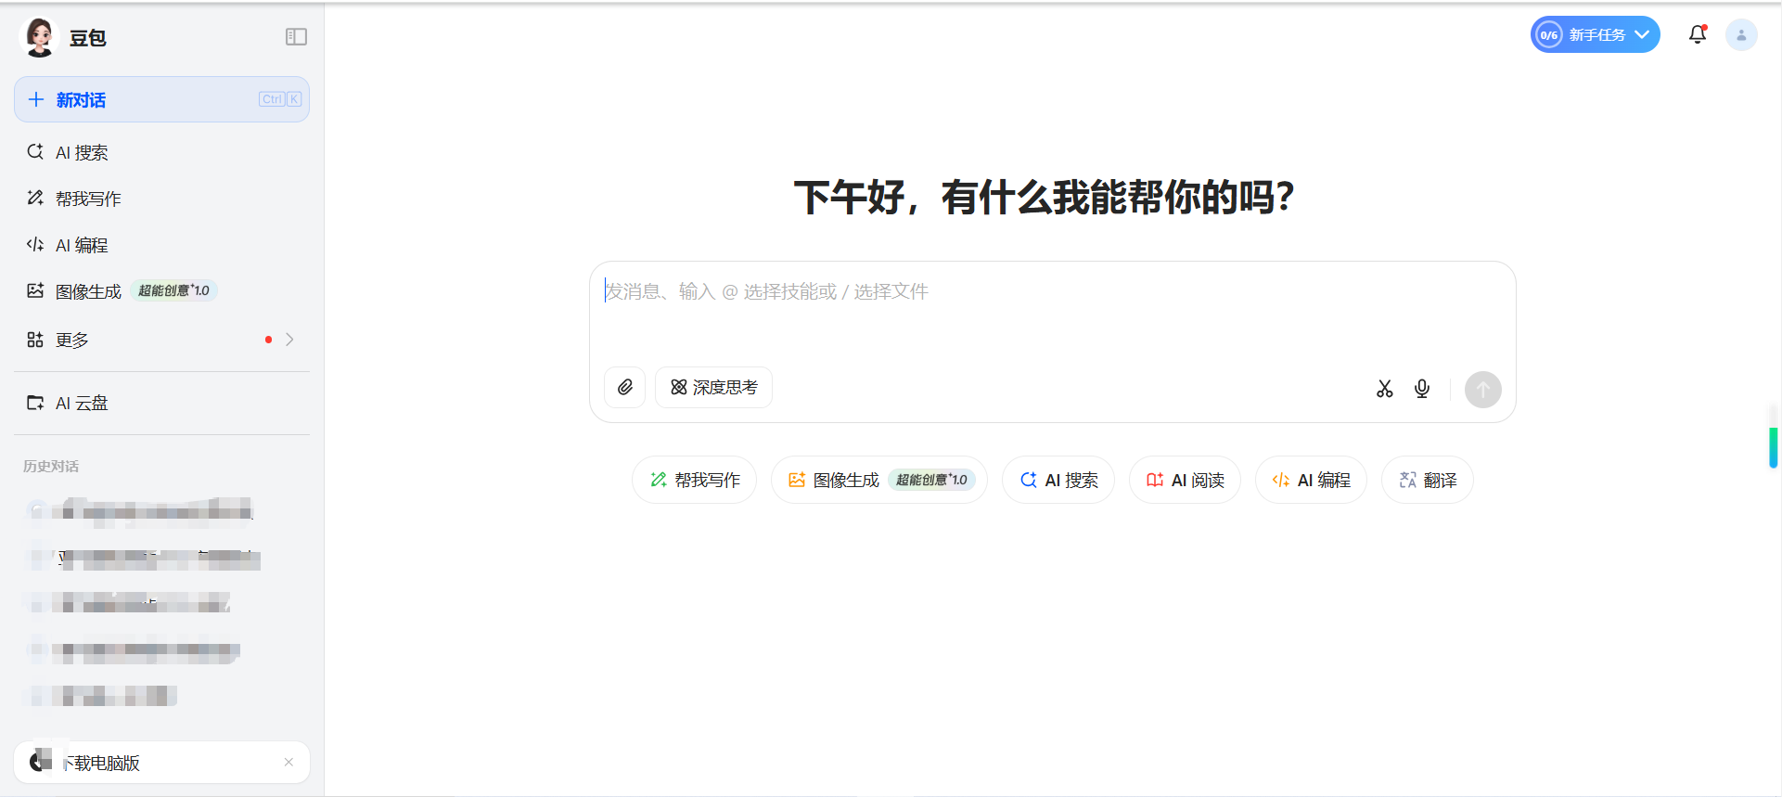Click the Doubao avatar logo
1782x797 pixels.
point(39,37)
